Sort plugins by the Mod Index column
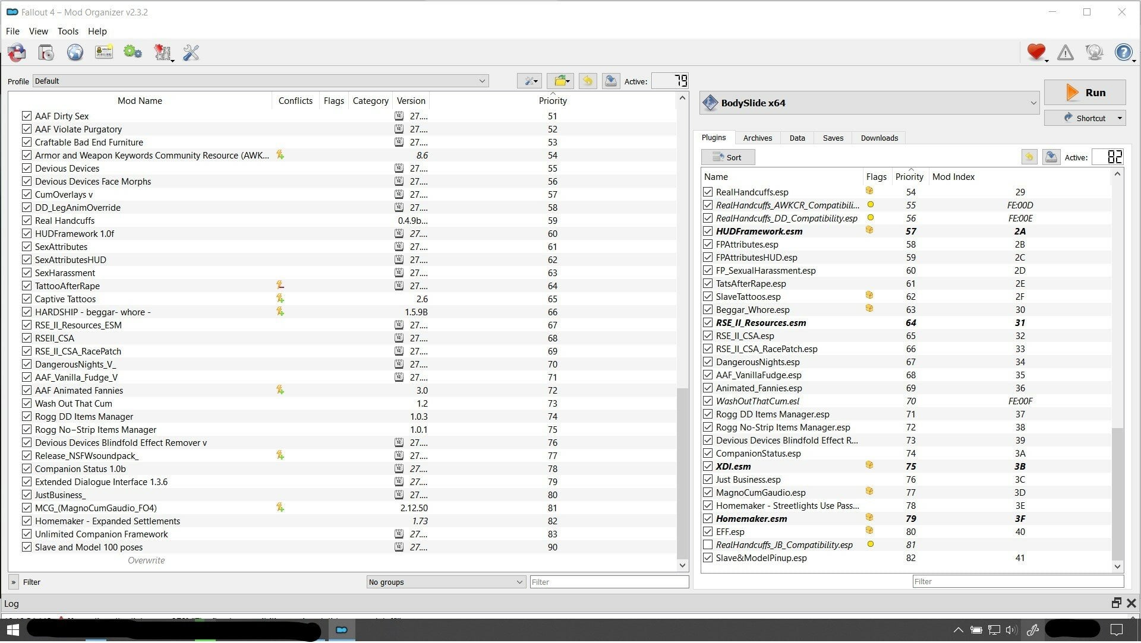The image size is (1141, 643). click(x=1020, y=176)
